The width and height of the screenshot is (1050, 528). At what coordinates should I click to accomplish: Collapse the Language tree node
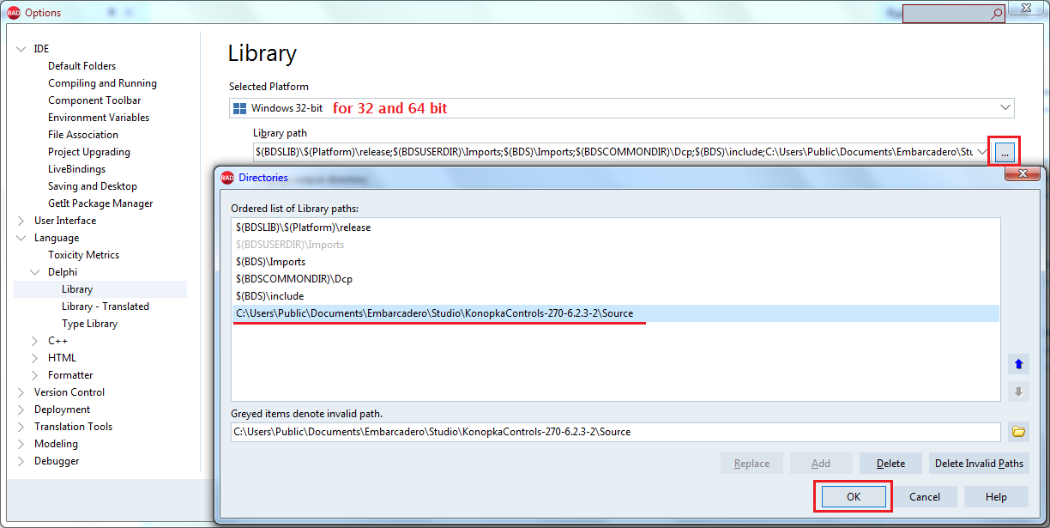[x=21, y=238]
